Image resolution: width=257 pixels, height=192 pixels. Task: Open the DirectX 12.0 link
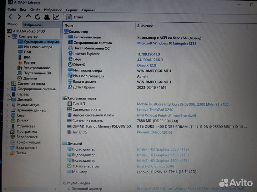coord(147,65)
